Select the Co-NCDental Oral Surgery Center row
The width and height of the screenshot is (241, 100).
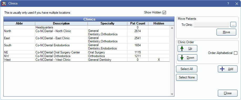point(87,52)
